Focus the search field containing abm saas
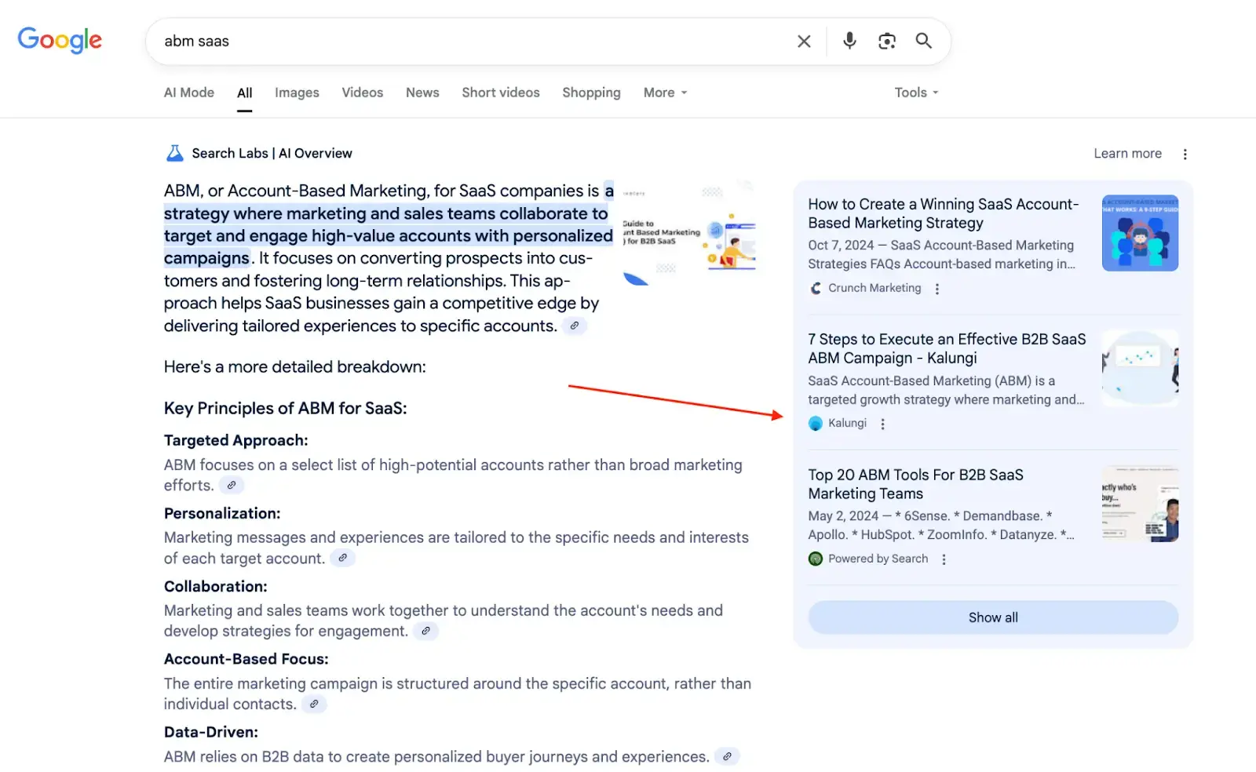This screenshot has height=772, width=1256. [471, 42]
